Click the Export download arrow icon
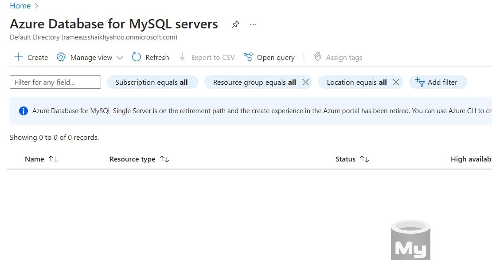The image size is (492, 260). pos(182,57)
